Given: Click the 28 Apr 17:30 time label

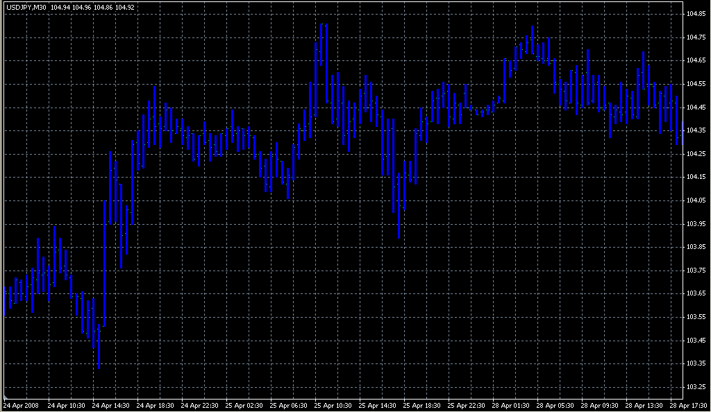Looking at the screenshot, I should (x=688, y=406).
